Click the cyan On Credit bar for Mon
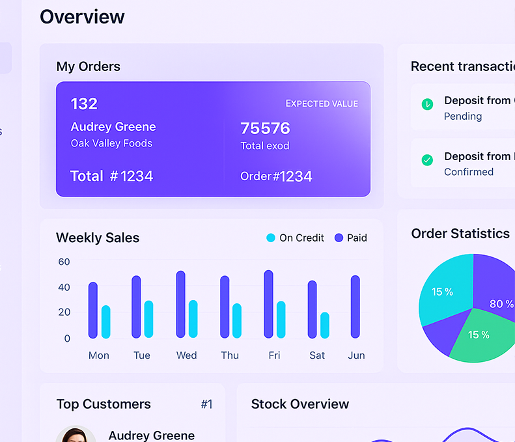This screenshot has height=442, width=515. point(105,322)
